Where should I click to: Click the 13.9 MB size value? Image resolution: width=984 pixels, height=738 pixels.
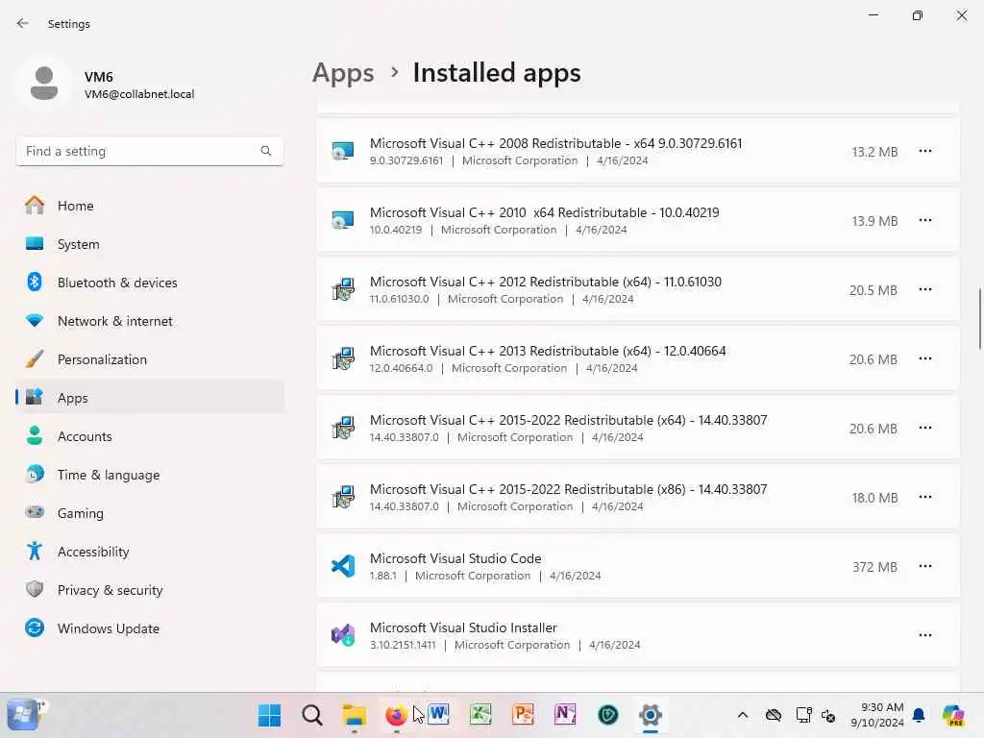[x=874, y=221]
